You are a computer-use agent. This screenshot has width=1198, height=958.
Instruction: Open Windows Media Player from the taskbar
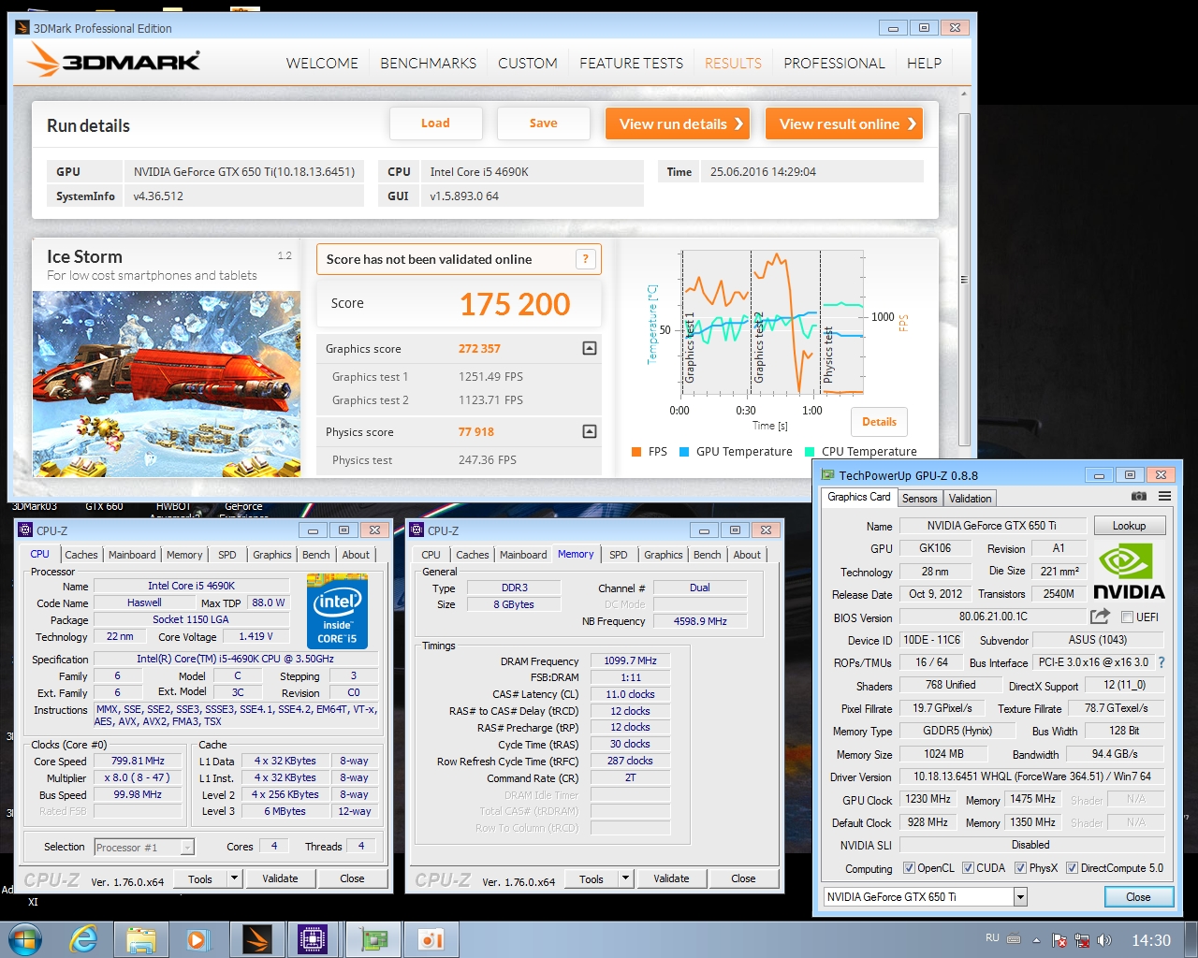coord(198,939)
